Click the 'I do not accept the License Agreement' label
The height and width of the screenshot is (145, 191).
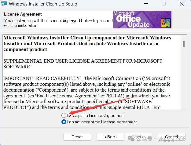click(102, 122)
